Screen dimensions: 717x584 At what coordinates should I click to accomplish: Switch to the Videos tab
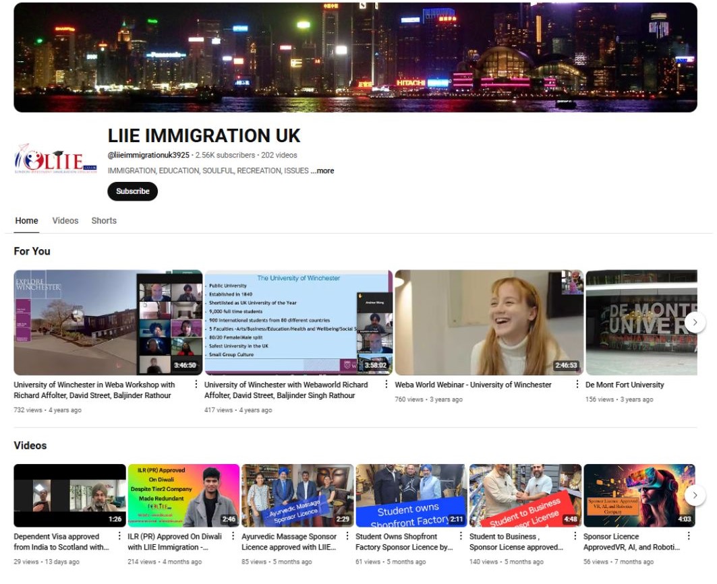pyautogui.click(x=65, y=220)
